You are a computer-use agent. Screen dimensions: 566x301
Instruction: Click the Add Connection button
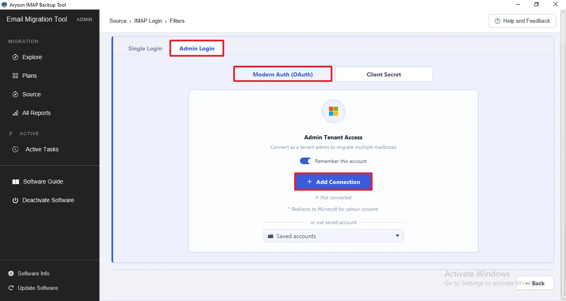pos(333,182)
